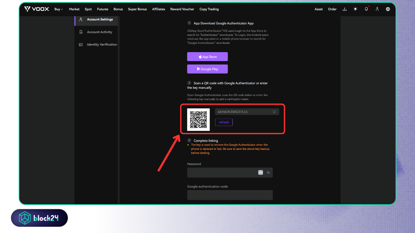Screen dimensions: 415x233
Task: Click the 'Open Google Authenticator, scan the QR code' instruction
Action: pos(227,97)
